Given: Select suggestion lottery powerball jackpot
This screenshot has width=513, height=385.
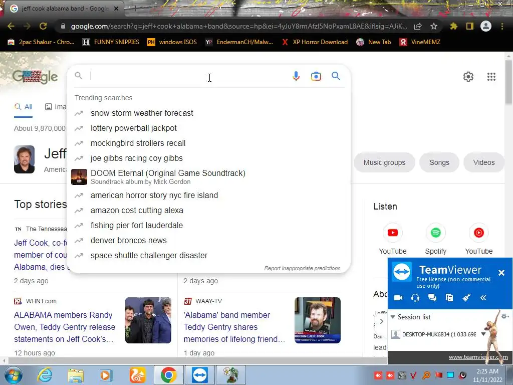Looking at the screenshot, I should pos(208,128).
